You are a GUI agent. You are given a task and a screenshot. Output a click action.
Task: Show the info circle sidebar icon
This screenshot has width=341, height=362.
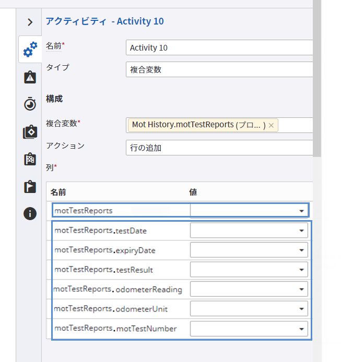(30, 213)
